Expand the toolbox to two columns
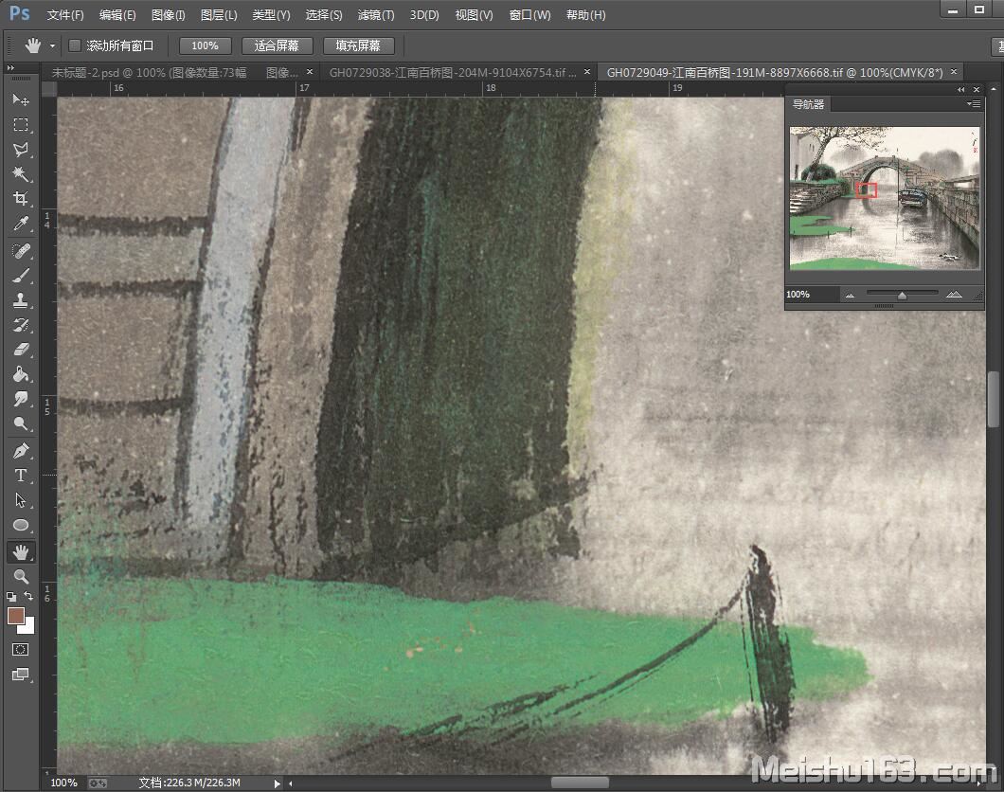This screenshot has width=1004, height=792. pos(10,67)
